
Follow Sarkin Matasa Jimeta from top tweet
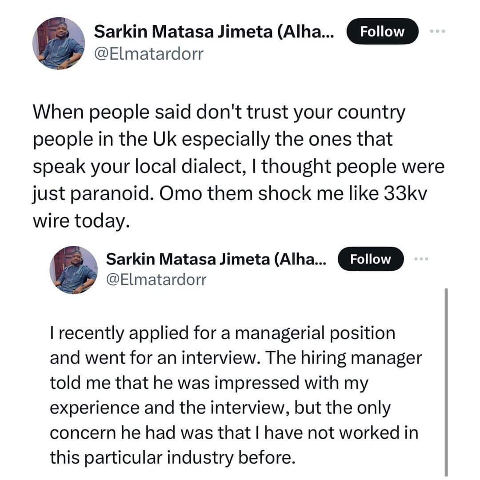(382, 32)
